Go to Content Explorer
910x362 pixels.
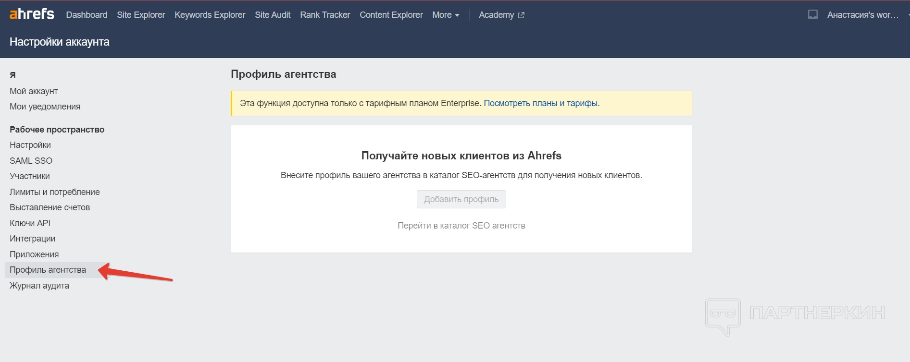click(391, 15)
